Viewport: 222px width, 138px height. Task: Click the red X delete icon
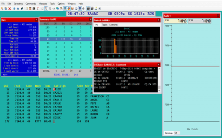(9, 9)
